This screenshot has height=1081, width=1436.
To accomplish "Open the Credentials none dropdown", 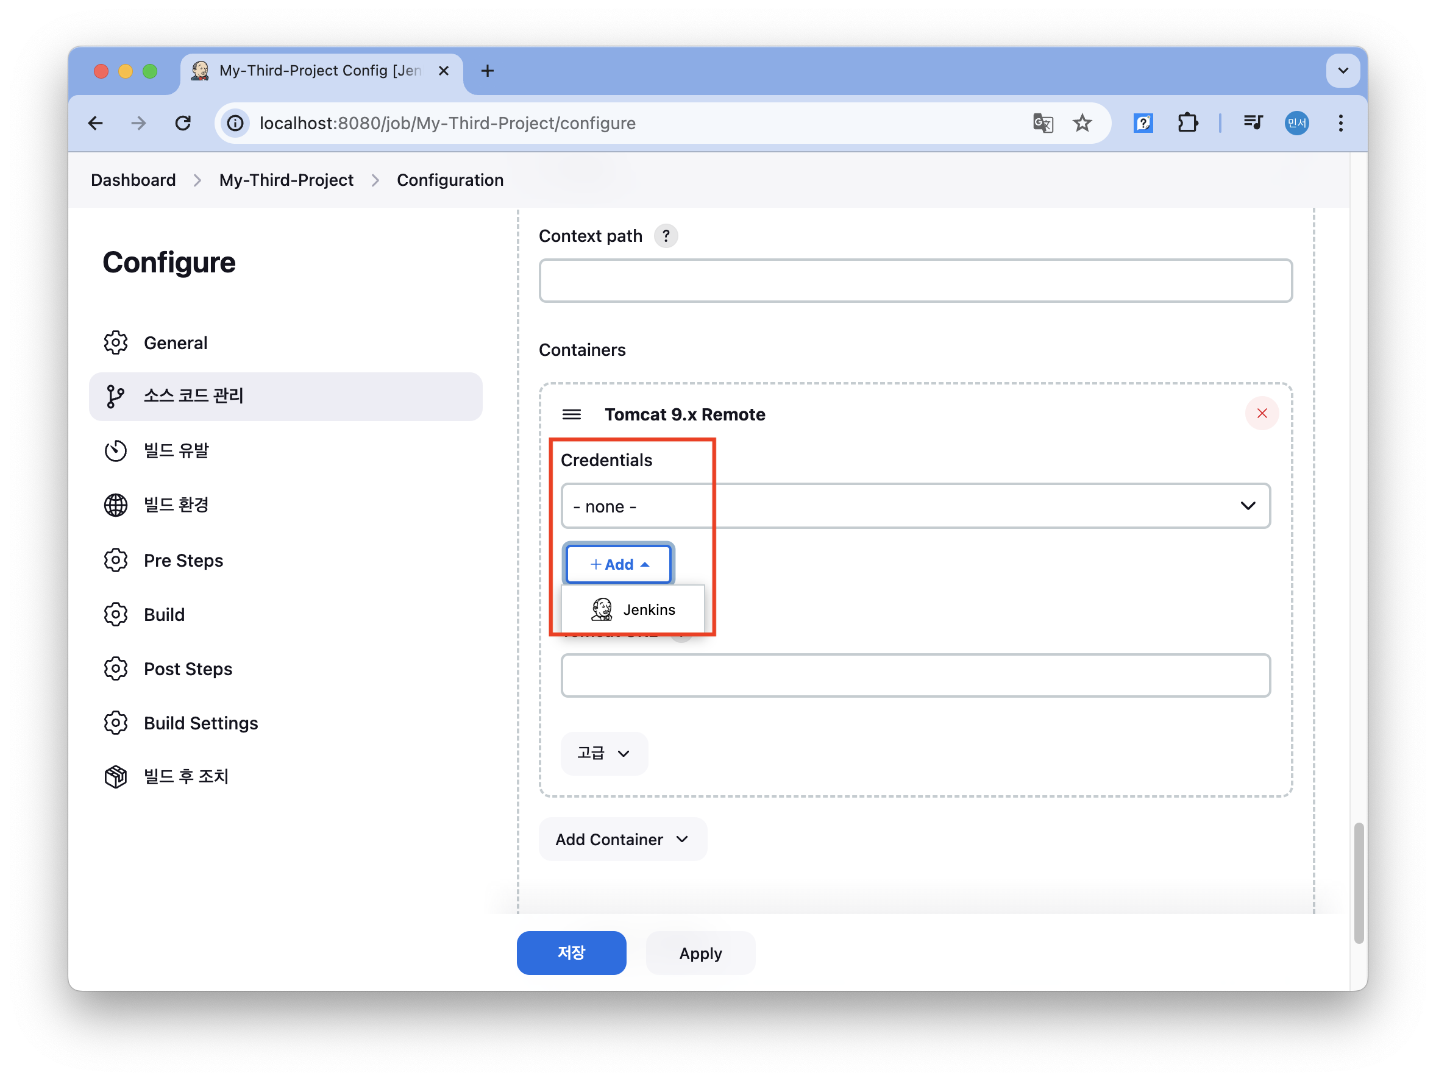I will [915, 506].
